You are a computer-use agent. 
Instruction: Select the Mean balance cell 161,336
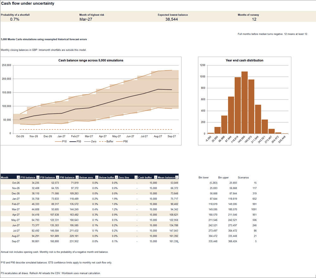pyautogui.click(x=174, y=241)
